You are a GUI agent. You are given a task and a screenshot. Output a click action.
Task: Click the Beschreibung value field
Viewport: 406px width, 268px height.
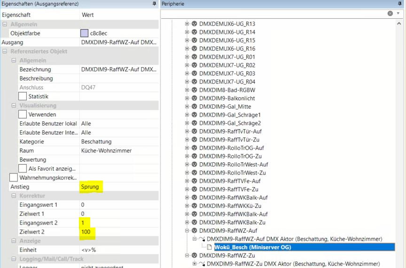click(119, 78)
